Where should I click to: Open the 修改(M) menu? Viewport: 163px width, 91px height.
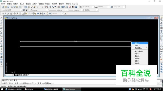pos(55,4)
